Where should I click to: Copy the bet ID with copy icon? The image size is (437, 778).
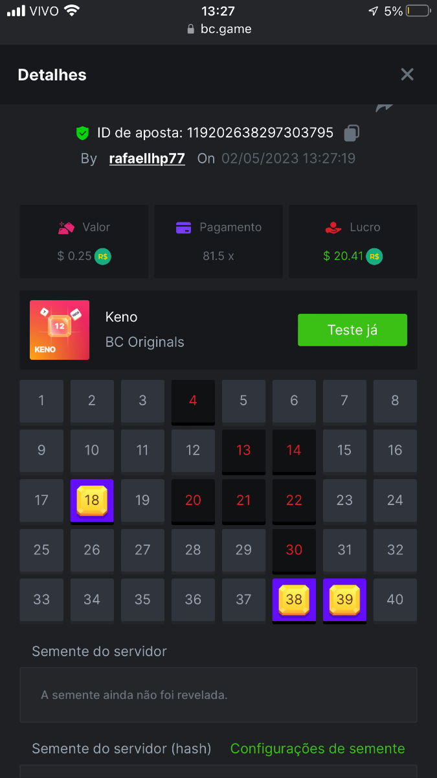point(352,133)
